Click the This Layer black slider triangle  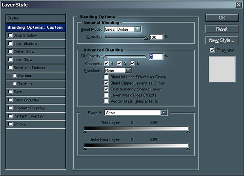tap(84, 132)
